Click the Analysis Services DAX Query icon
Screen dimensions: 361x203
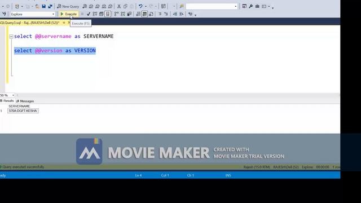[111, 6]
